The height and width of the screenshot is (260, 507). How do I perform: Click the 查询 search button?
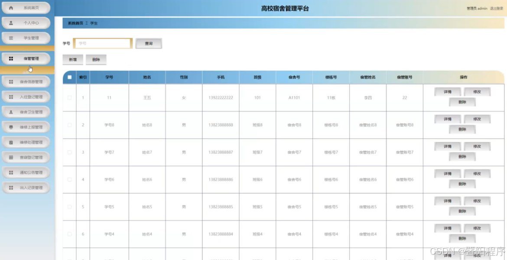149,43
